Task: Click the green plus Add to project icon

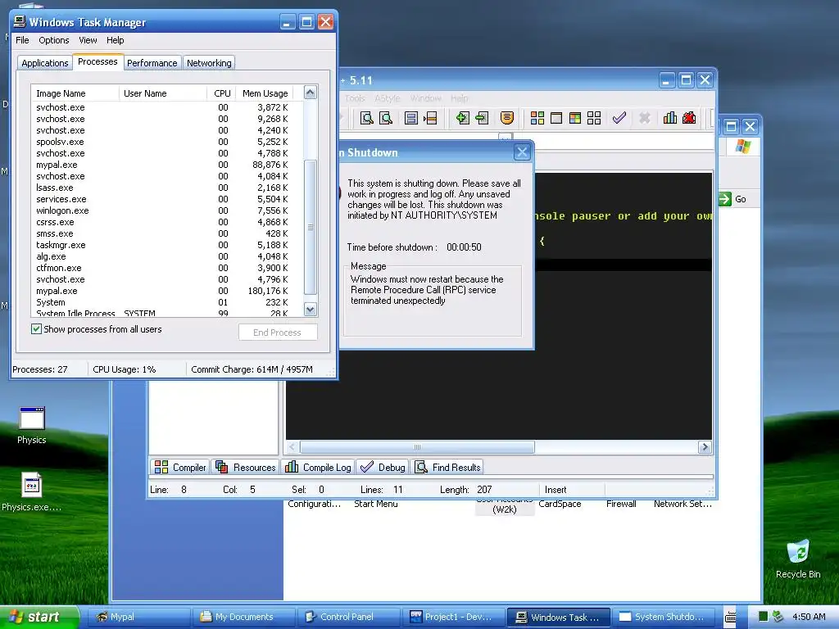Action: (x=462, y=118)
